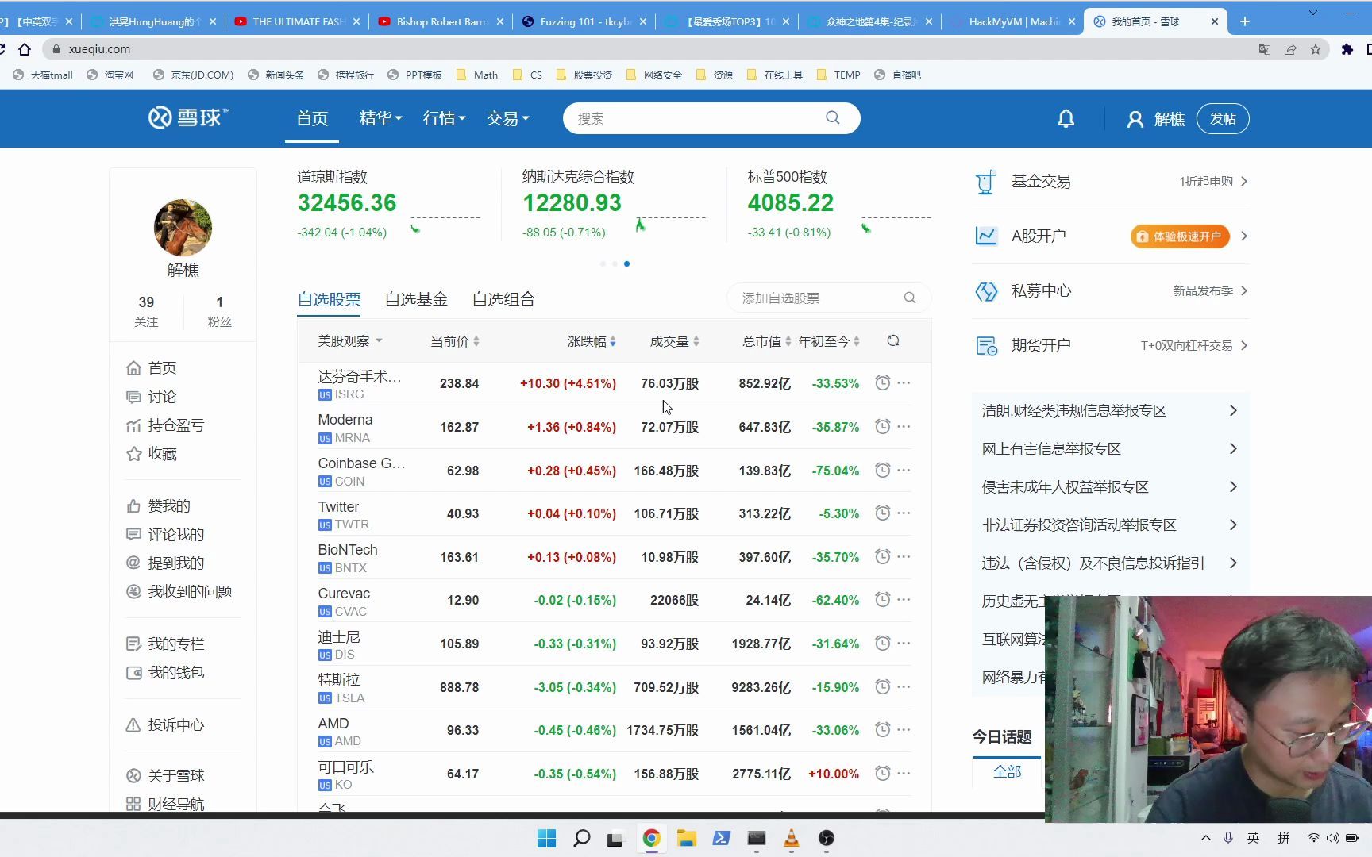Click 体验极速开户 button
1372x857 pixels.
pyautogui.click(x=1180, y=236)
